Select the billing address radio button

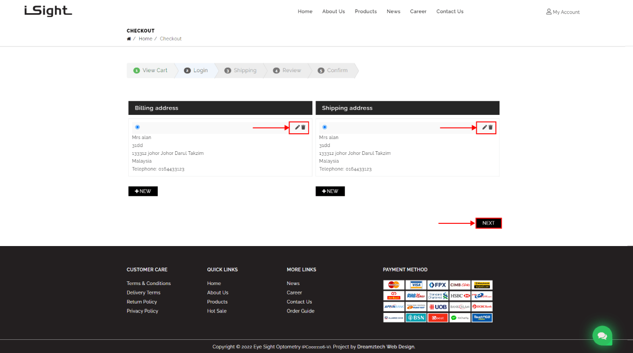coord(138,127)
